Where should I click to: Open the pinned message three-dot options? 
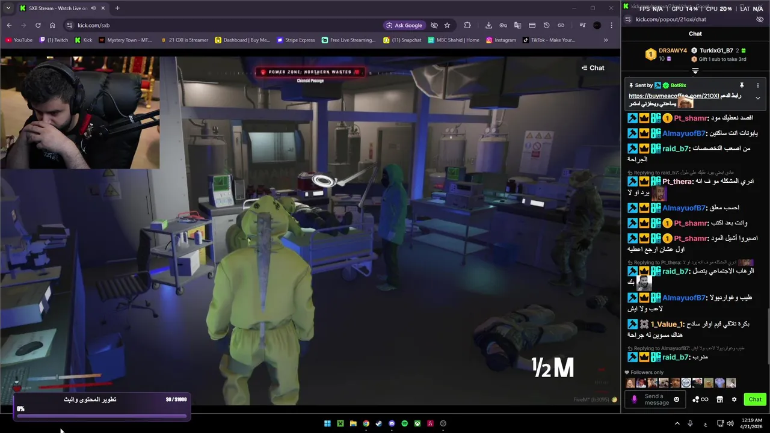pyautogui.click(x=757, y=85)
